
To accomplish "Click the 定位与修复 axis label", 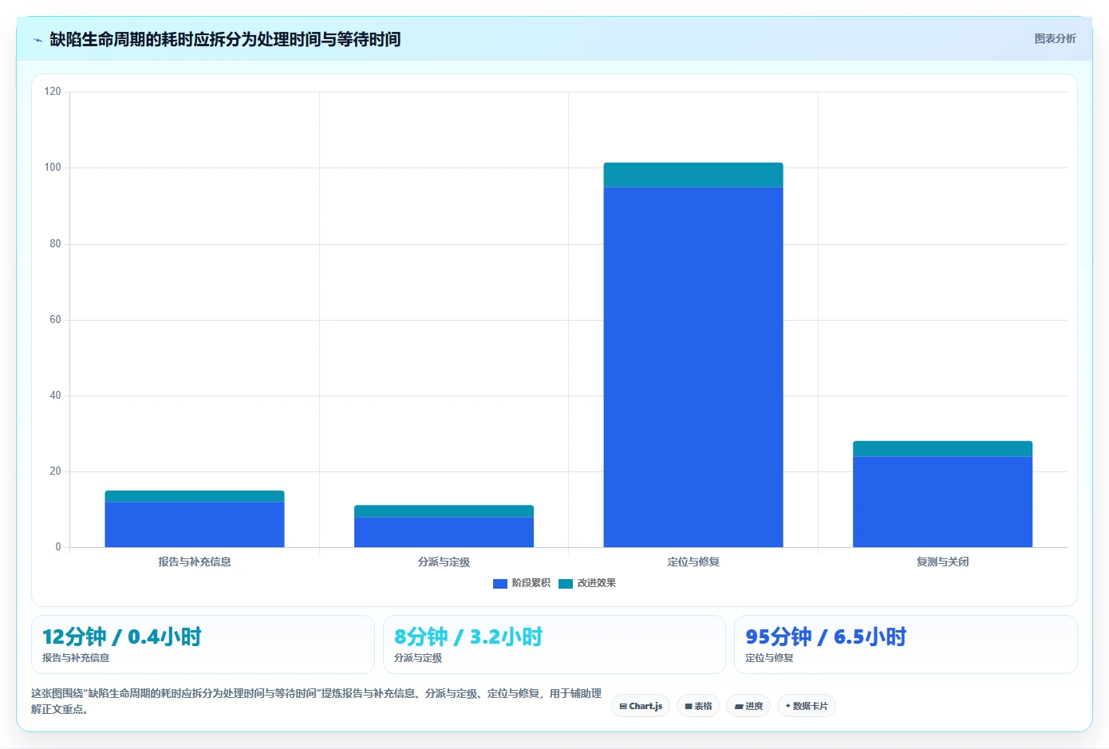I will click(693, 562).
